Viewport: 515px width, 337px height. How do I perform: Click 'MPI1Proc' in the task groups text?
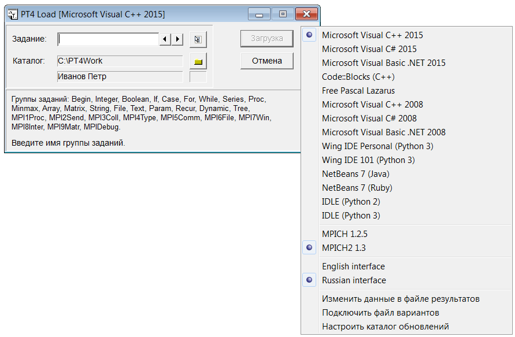click(28, 117)
